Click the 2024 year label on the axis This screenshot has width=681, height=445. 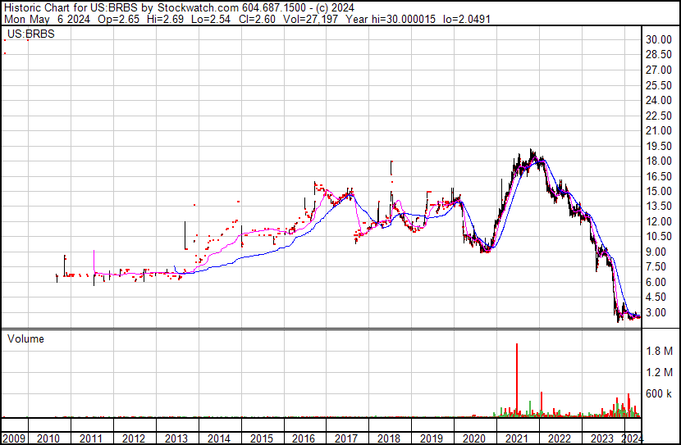click(x=632, y=438)
